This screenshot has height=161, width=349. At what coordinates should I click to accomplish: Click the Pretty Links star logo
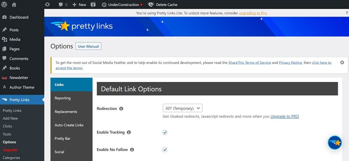82,26
